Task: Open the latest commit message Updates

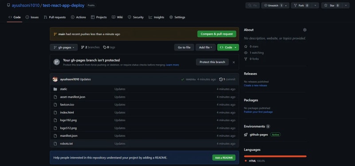Action: pos(85,79)
